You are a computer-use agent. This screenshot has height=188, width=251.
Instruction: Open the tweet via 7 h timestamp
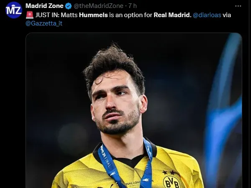click(x=133, y=6)
